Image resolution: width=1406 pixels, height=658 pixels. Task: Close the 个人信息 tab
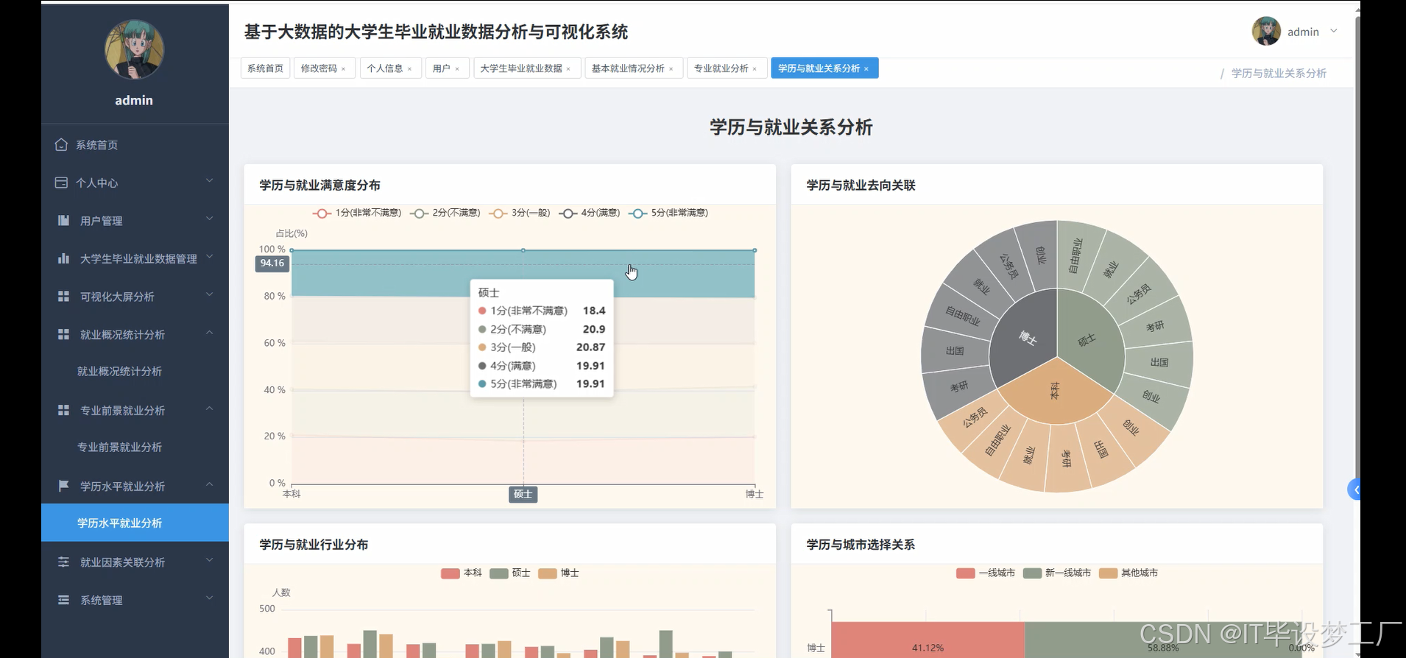pyautogui.click(x=409, y=68)
